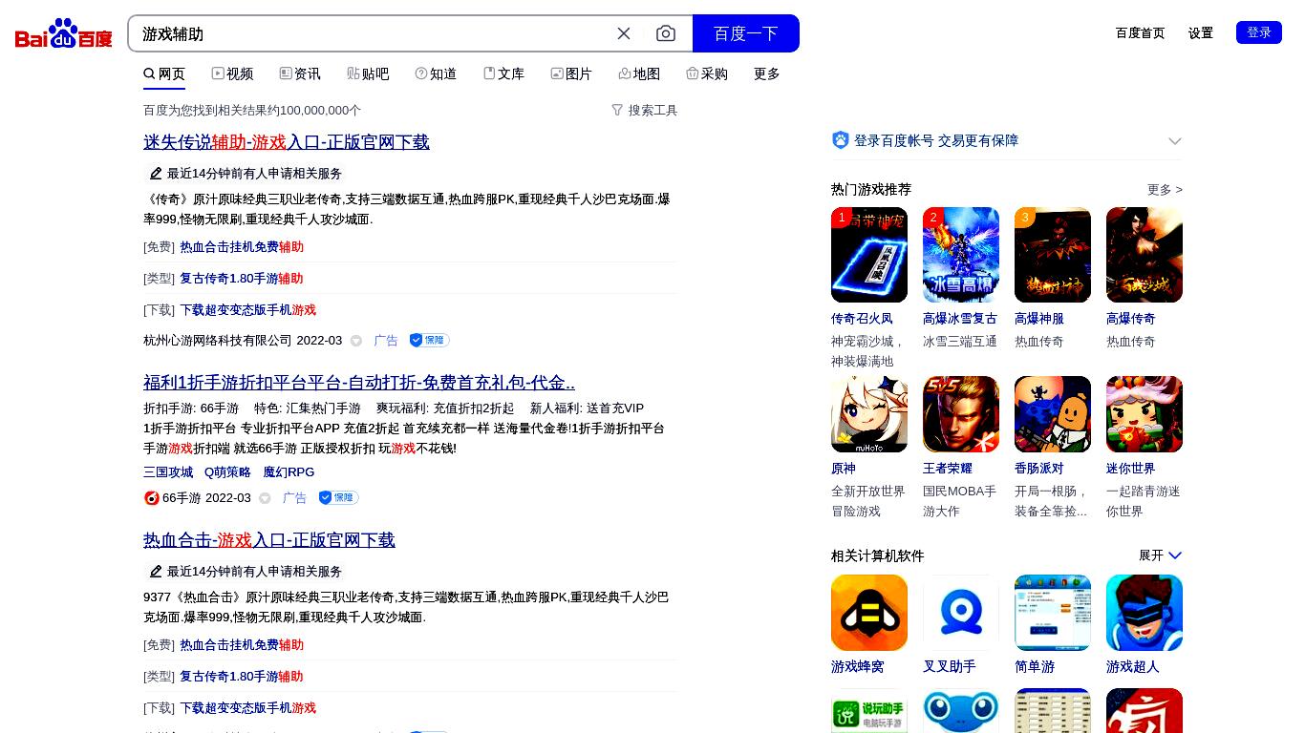Click 广告 label of 杭州心游 result
Image resolution: width=1305 pixels, height=733 pixels.
(x=386, y=341)
